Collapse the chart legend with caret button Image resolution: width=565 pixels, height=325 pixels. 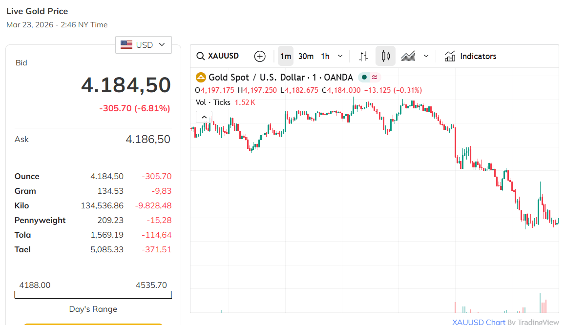click(x=204, y=117)
